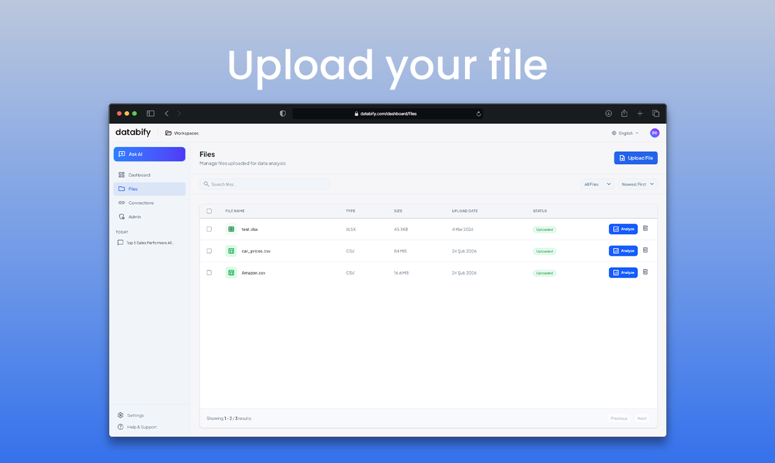Select the Dashboard icon in the sidebar
The width and height of the screenshot is (775, 463).
coord(123,175)
